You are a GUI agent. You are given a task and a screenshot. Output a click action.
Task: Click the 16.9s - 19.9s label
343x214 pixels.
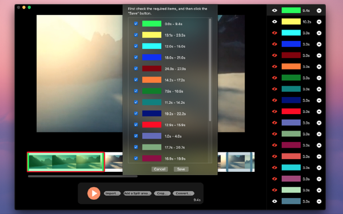[x=175, y=159]
